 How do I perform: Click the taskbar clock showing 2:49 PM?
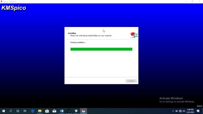190,111
